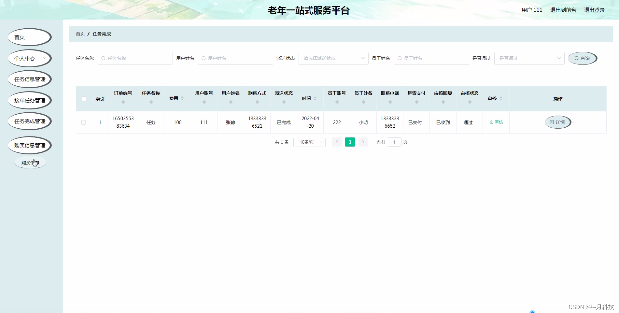619x313 pixels.
Task: Open 任务信息管理 in the sidebar
Action: [29, 79]
